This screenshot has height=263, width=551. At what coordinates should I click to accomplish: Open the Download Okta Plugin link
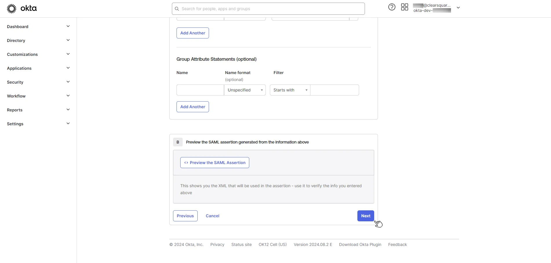point(360,244)
